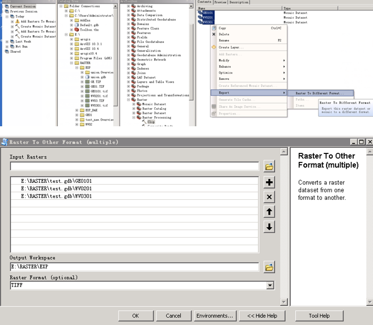The image size is (373, 325).
Task: Move selected raster down with arrow button
Action: point(269,226)
